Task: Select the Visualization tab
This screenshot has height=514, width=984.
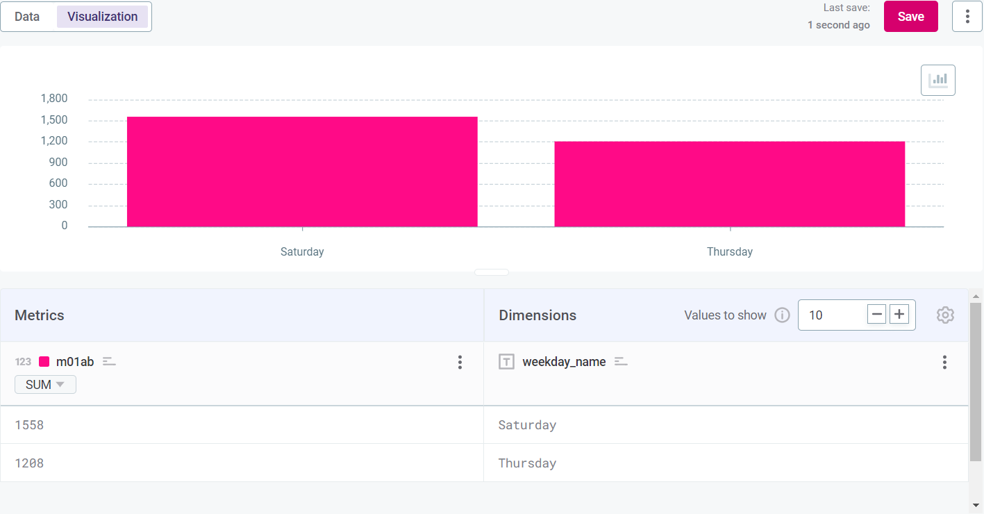Action: (x=102, y=17)
